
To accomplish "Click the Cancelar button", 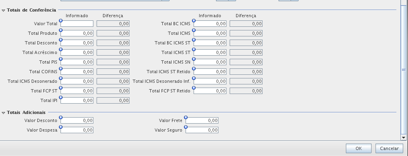I will pos(389,148).
